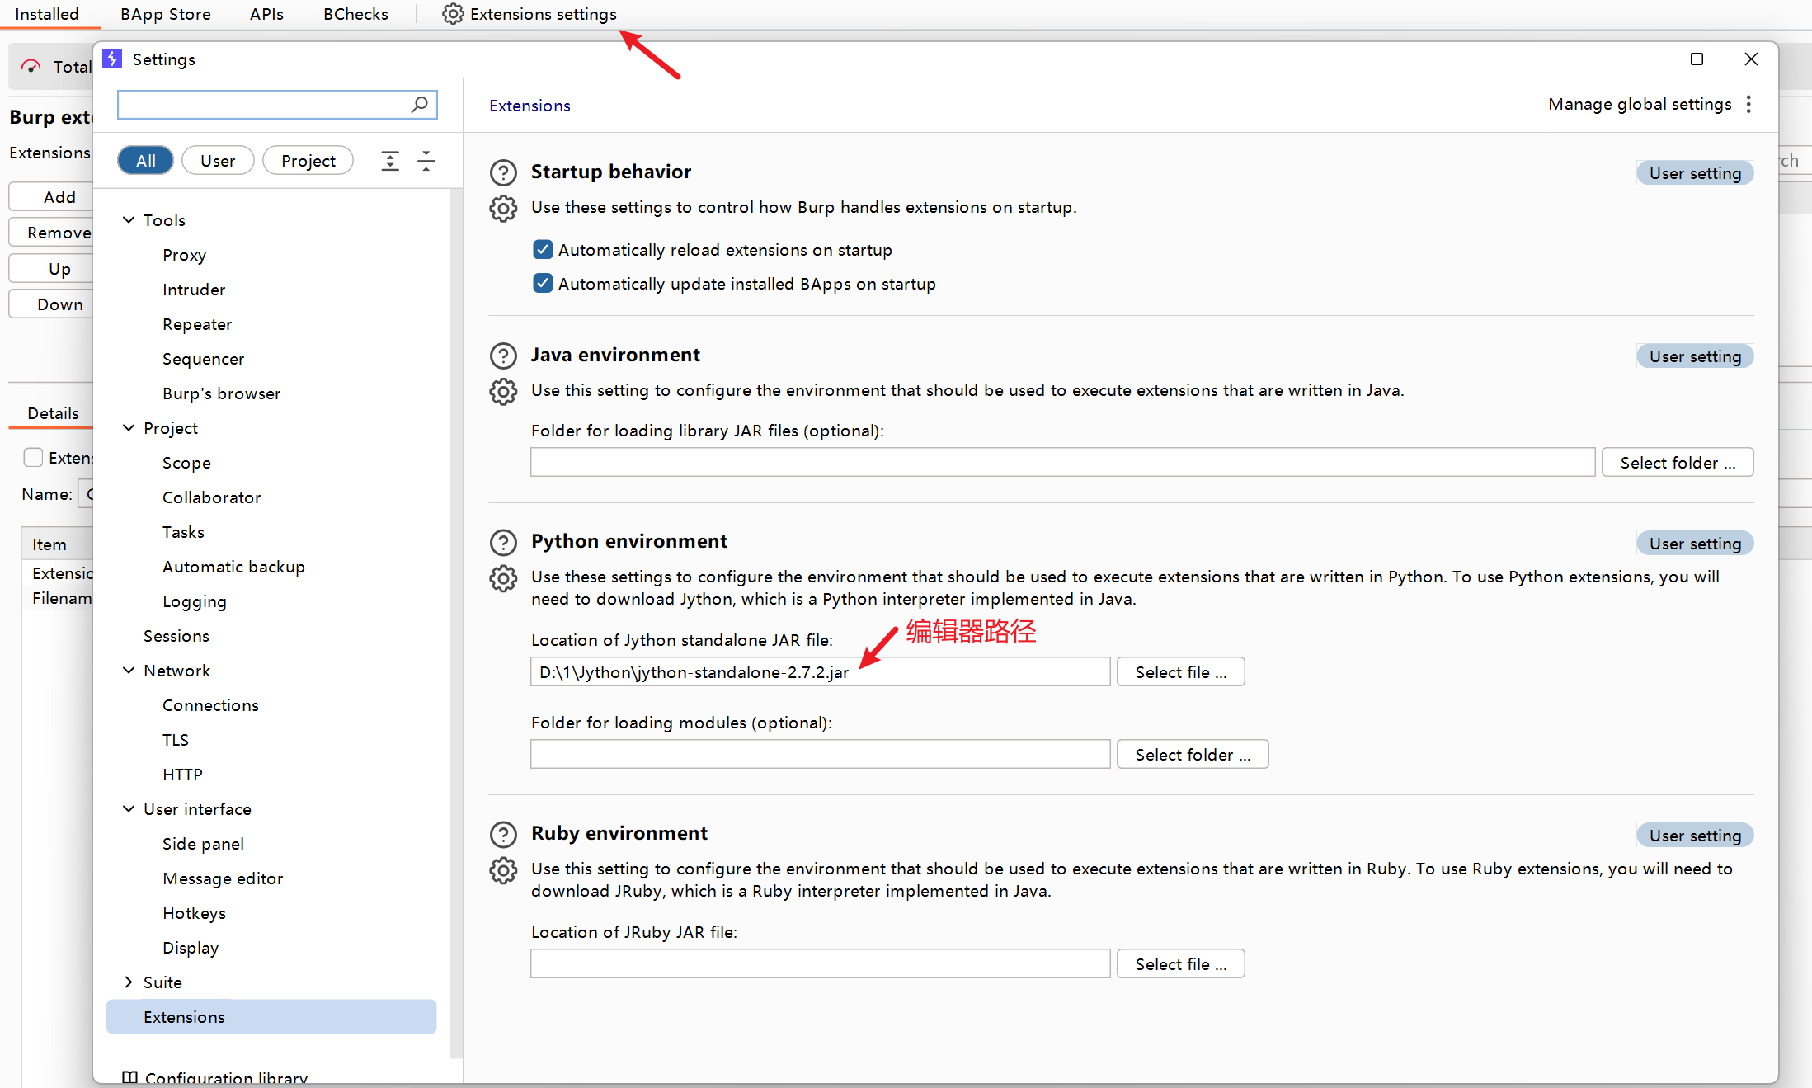The height and width of the screenshot is (1088, 1812).
Task: Select Message editor in settings tree
Action: pyautogui.click(x=223, y=878)
